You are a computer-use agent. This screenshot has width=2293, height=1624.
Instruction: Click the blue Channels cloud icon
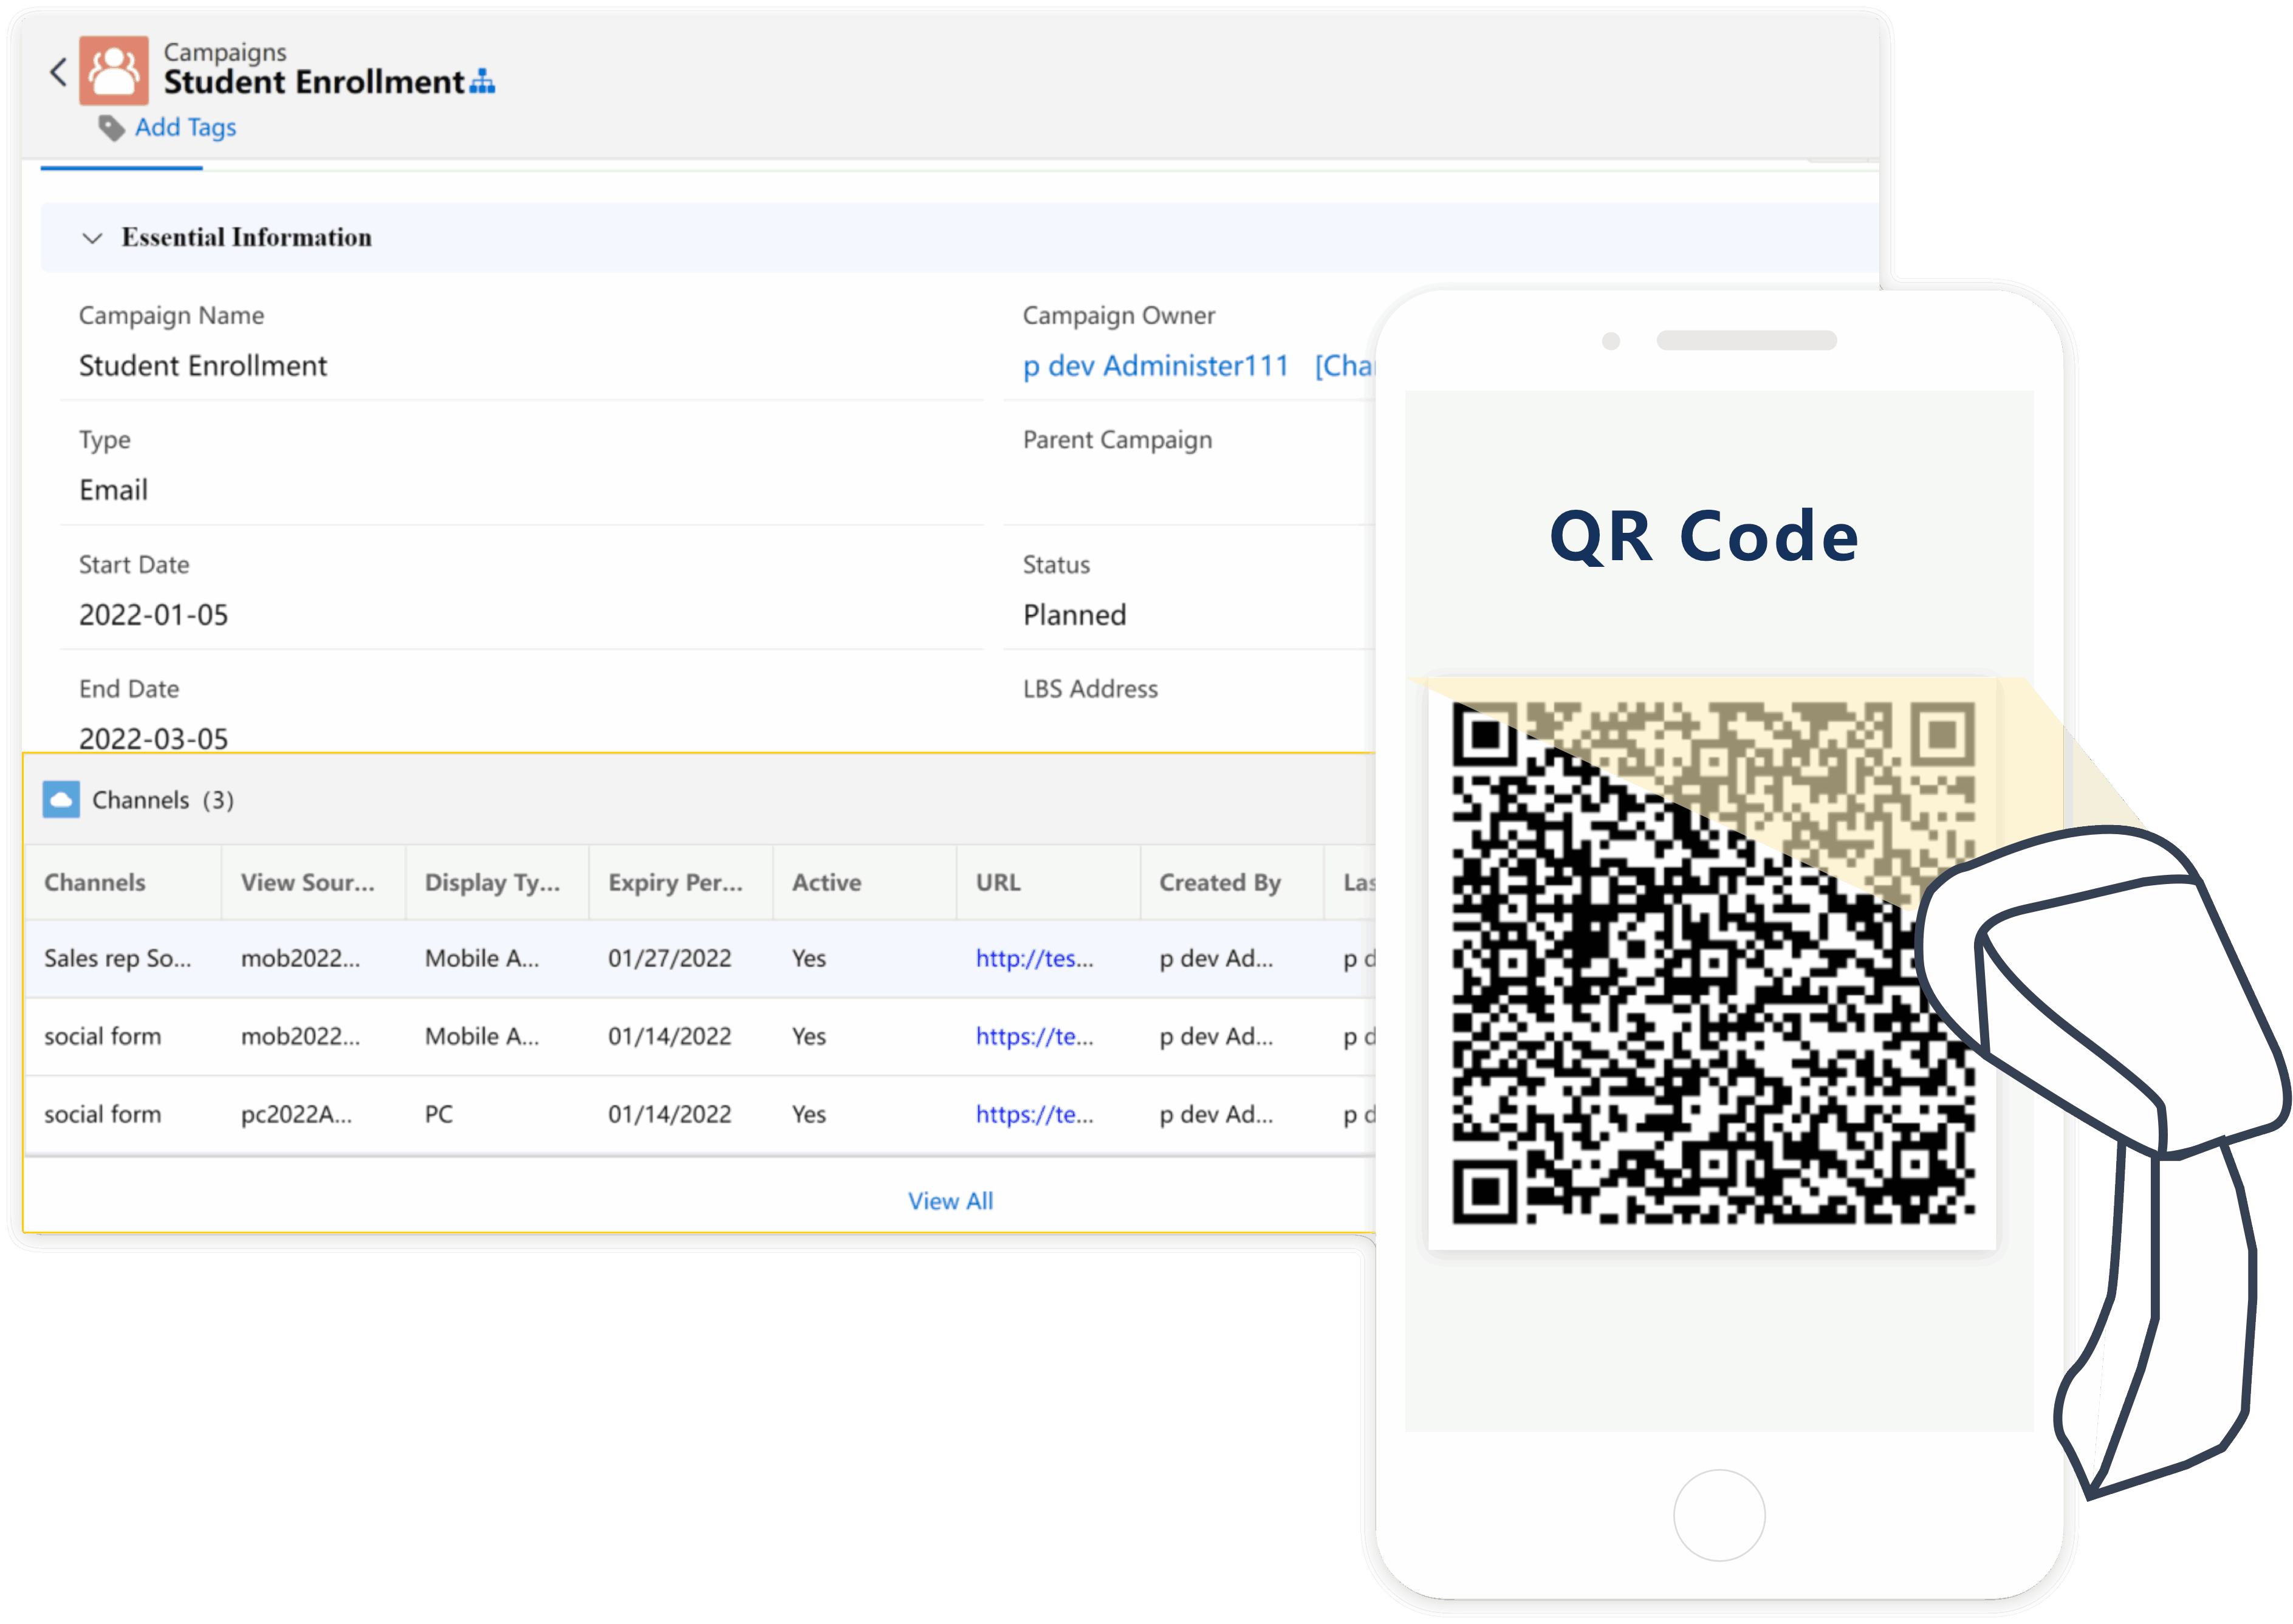[x=61, y=800]
